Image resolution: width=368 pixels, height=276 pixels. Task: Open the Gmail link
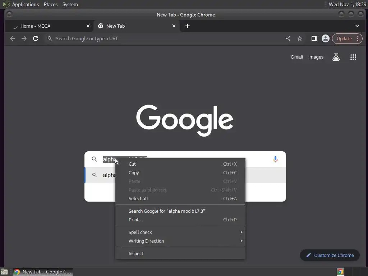coord(296,57)
